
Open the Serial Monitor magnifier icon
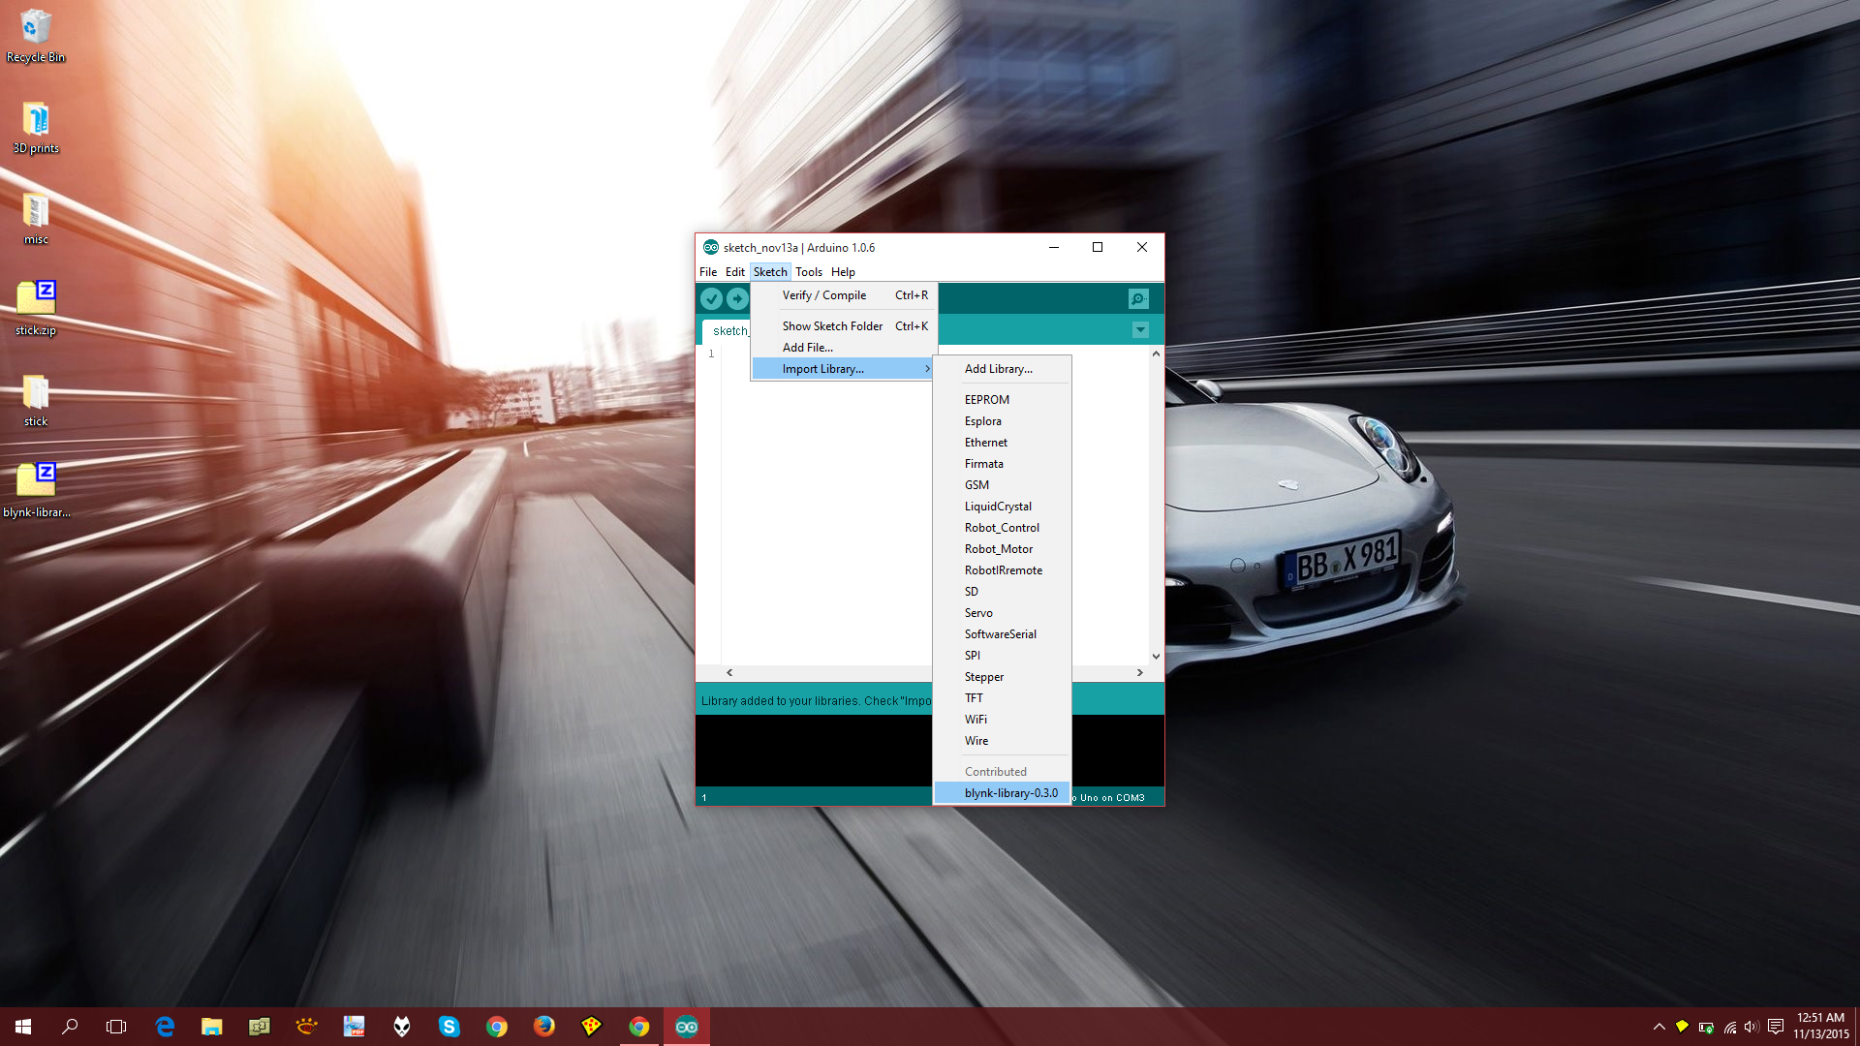coord(1138,299)
